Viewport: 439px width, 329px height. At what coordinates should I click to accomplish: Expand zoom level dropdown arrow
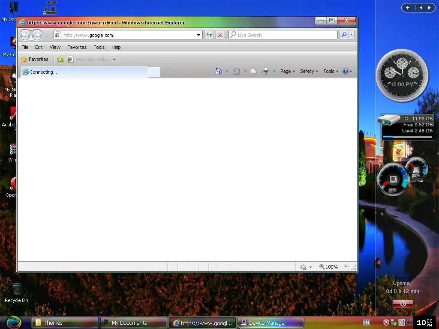(346, 266)
